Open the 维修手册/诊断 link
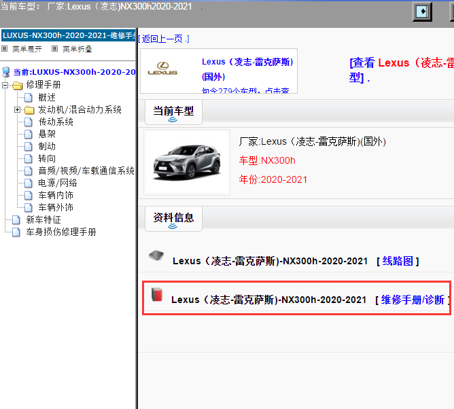 pos(413,300)
